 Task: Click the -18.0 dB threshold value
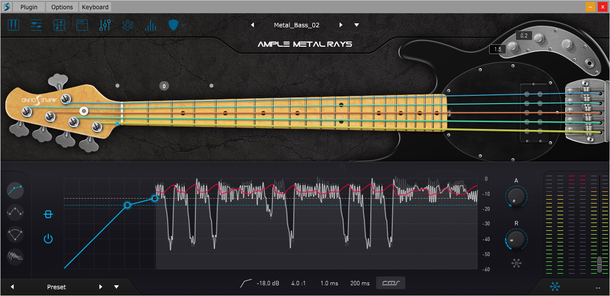pos(268,283)
